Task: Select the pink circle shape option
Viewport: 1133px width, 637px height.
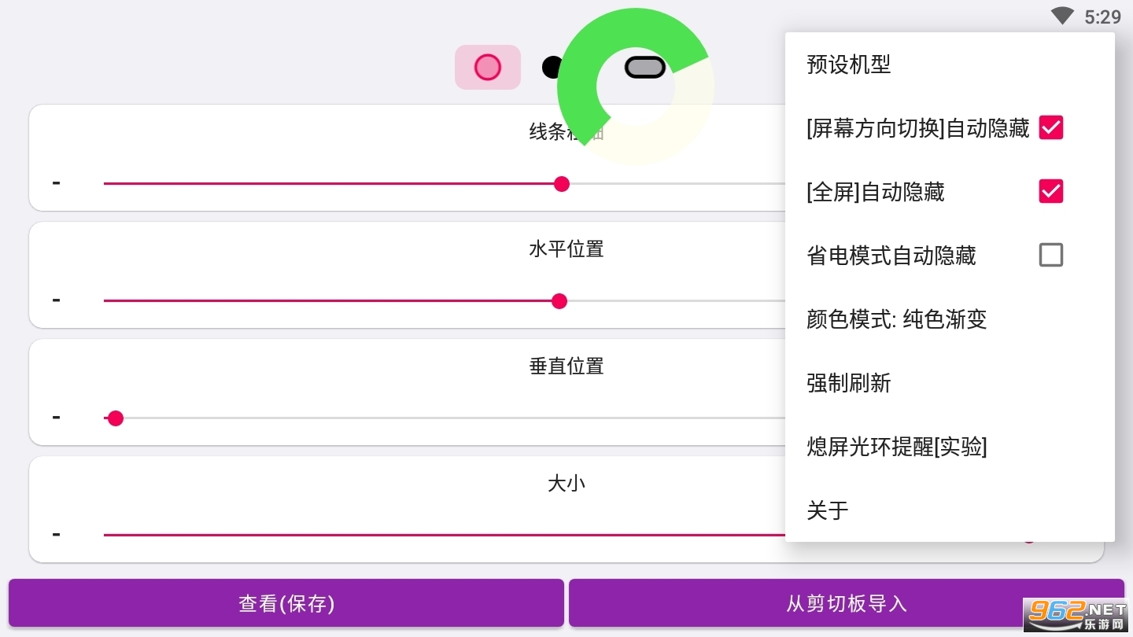Action: click(x=488, y=68)
